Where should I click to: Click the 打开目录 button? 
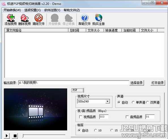(x=158, y=83)
